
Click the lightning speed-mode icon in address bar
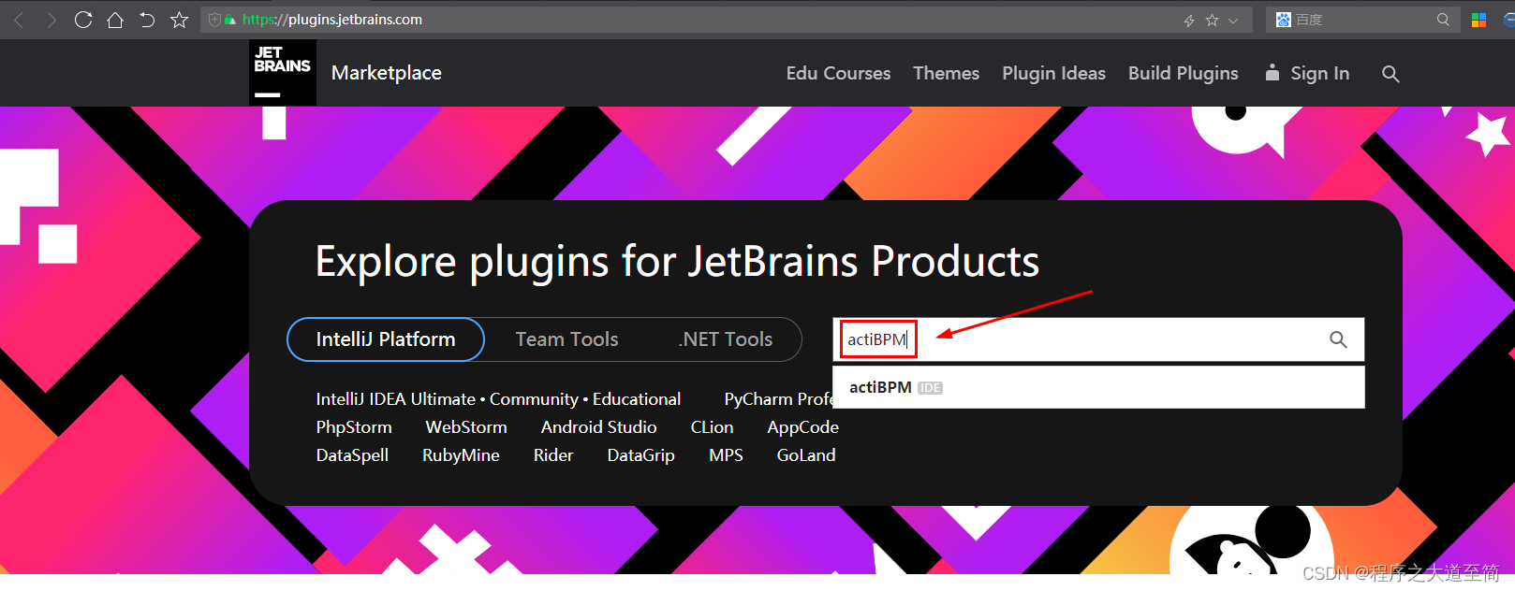click(x=1189, y=20)
